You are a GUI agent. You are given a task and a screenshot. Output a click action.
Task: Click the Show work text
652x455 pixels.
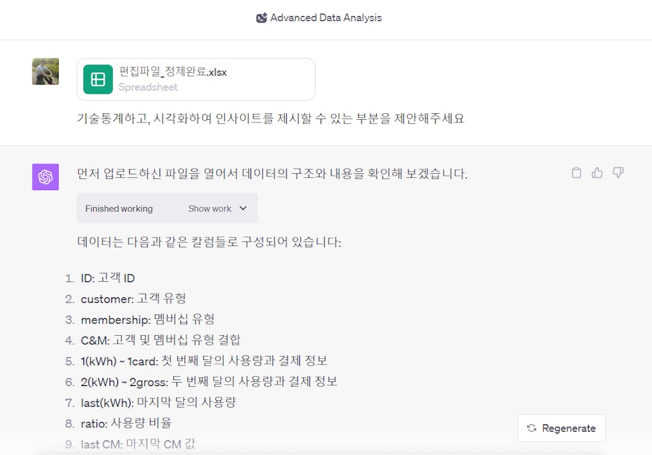[x=209, y=208]
